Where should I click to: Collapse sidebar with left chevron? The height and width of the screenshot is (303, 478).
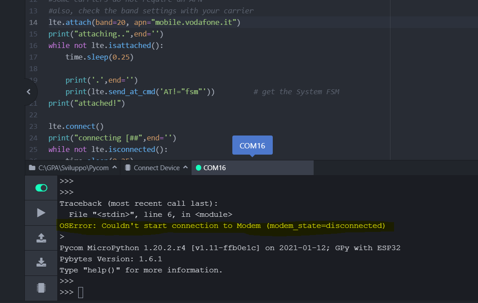tap(29, 92)
